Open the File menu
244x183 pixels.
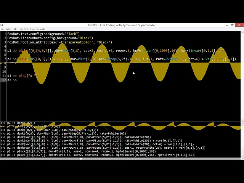(x=3, y=29)
